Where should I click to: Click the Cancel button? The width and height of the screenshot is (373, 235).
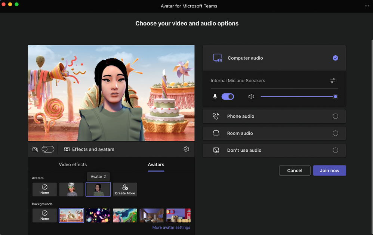pos(295,170)
